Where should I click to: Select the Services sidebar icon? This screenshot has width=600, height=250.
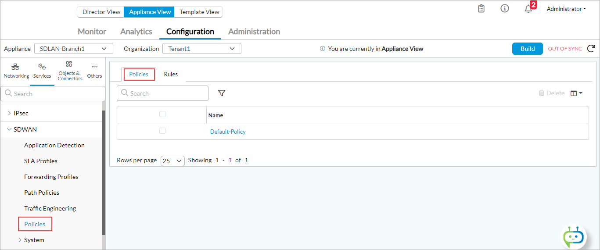tap(42, 71)
